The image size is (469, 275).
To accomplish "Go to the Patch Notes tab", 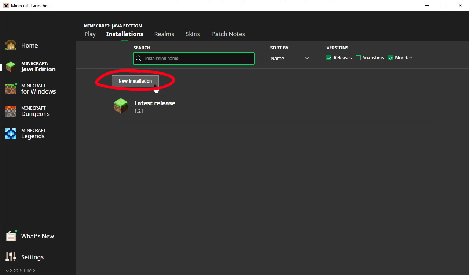I will pos(228,34).
